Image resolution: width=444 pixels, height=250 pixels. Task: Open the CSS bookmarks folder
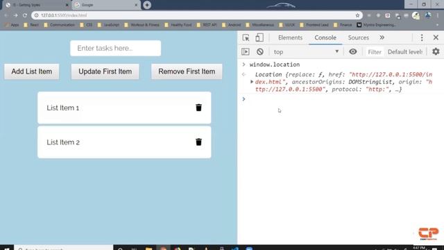(x=86, y=25)
